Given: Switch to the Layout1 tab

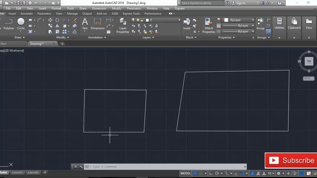Looking at the screenshot, I should tap(17, 172).
